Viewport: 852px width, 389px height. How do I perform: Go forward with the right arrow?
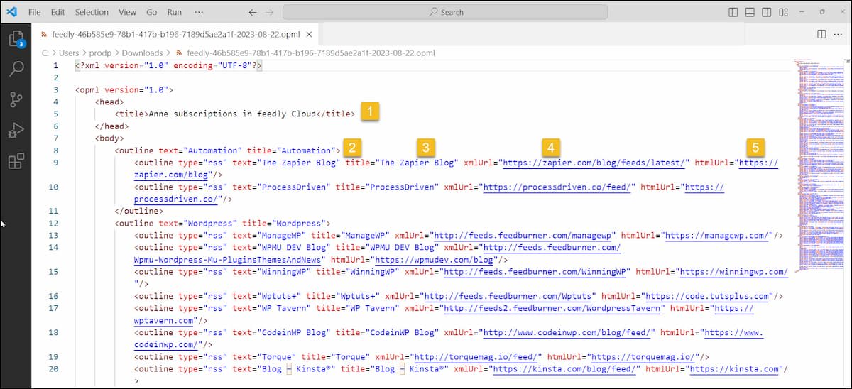click(x=271, y=12)
